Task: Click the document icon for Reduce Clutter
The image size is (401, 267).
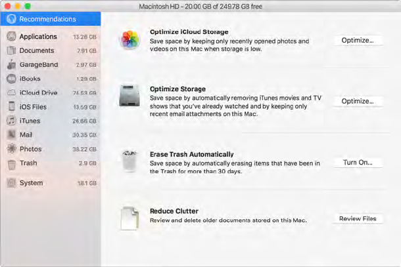Action: [x=130, y=218]
